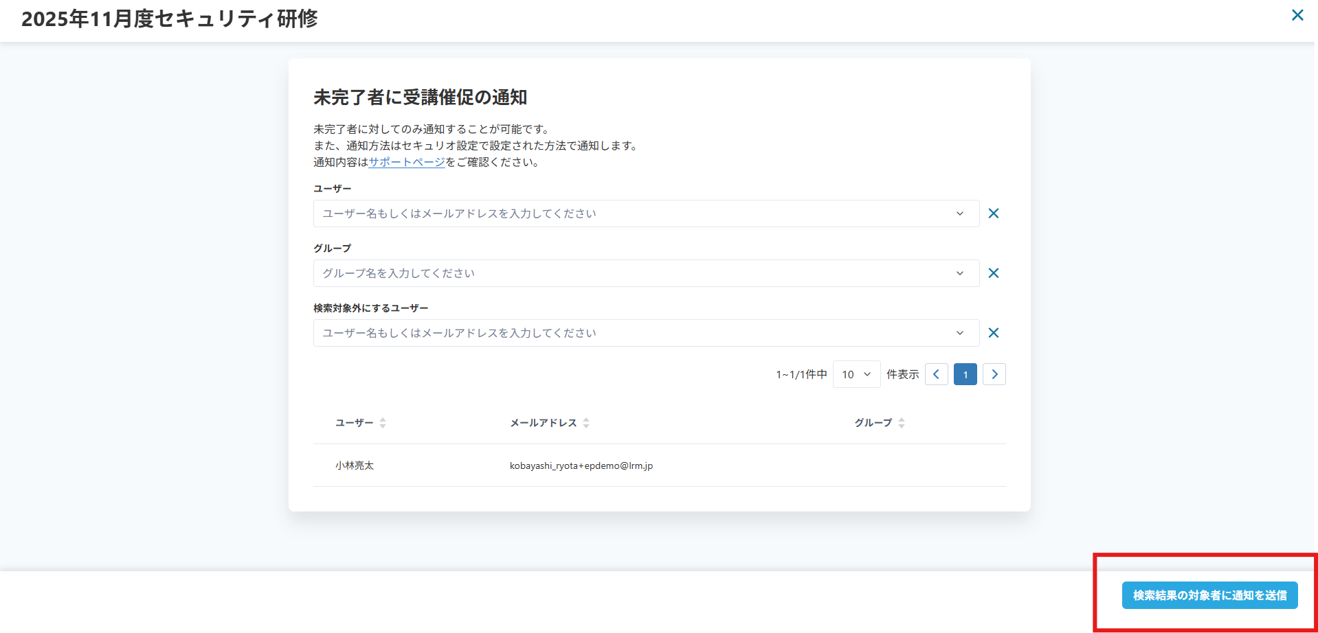Expand the グループ dropdown chevron
Viewport: 1318px width, 633px height.
click(960, 273)
